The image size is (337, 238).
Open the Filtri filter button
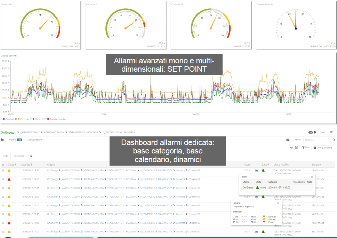306,148
